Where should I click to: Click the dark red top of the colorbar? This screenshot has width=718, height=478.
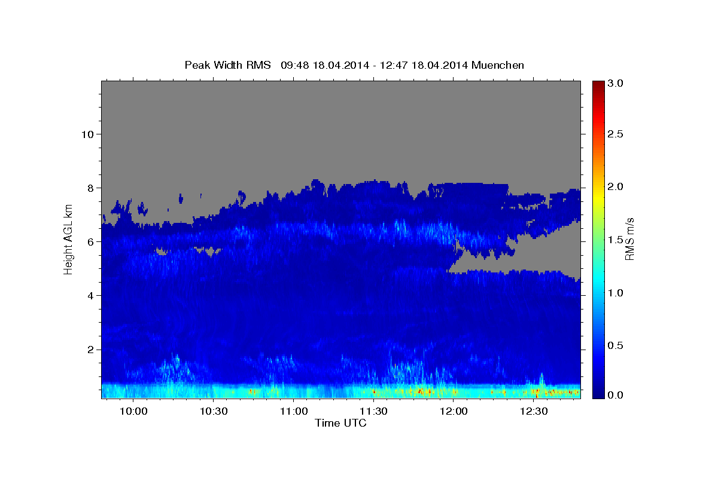click(x=598, y=85)
